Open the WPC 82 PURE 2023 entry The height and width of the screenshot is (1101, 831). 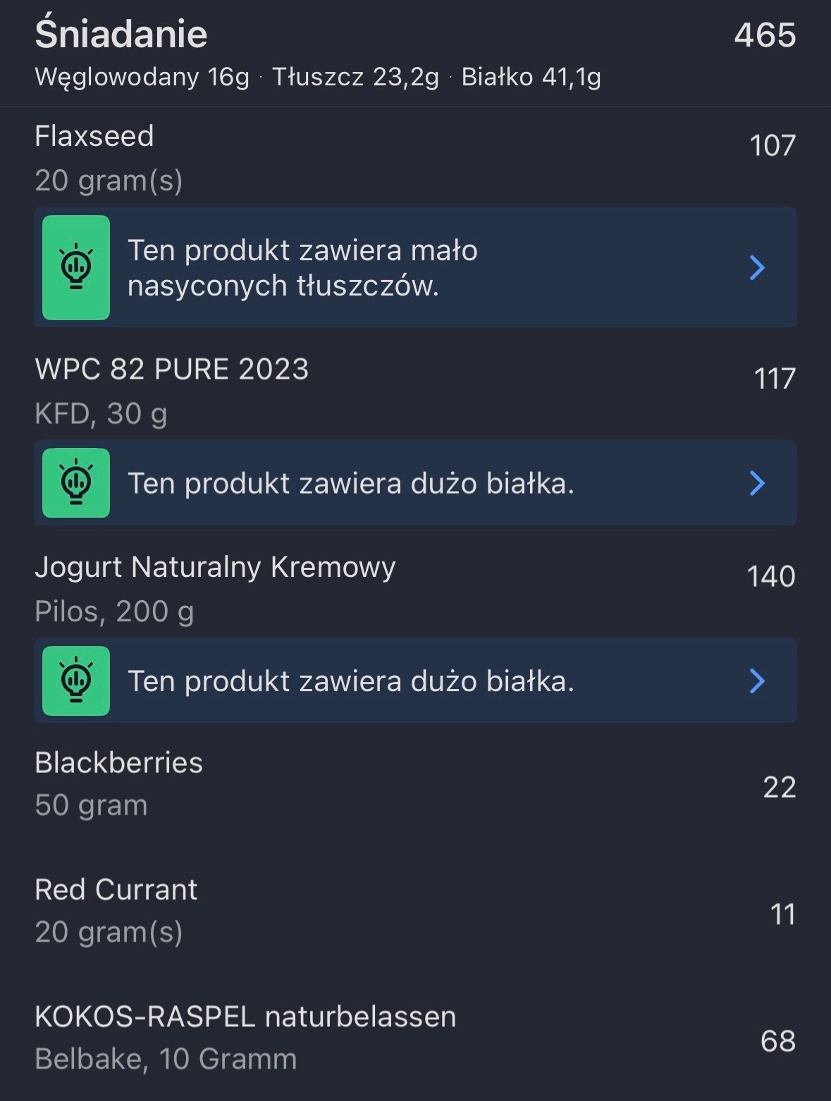(x=171, y=370)
